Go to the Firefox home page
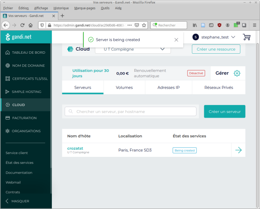 coord(31,25)
